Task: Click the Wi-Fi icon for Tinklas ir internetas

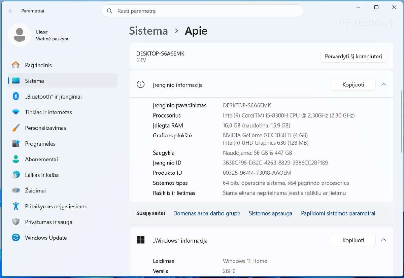Action: point(16,112)
